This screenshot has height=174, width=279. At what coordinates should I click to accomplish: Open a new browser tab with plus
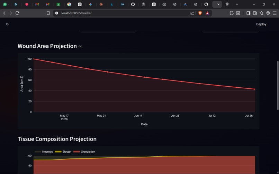coord(237,4)
